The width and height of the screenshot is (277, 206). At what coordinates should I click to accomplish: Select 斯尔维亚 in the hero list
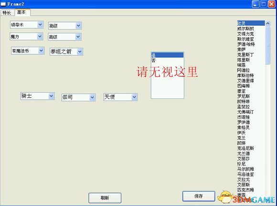point(251,39)
